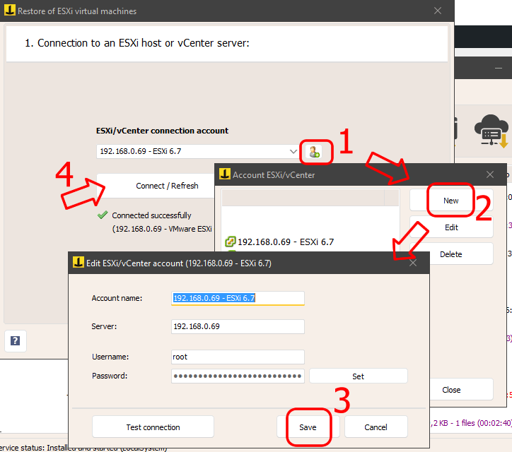This screenshot has width=512, height=452.
Task: Close the Edit ESXi/vCenter account dialog
Action: pos(413,263)
